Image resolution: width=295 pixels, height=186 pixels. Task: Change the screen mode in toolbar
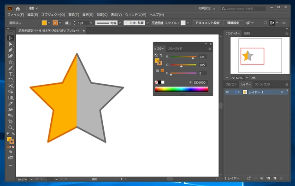11,158
